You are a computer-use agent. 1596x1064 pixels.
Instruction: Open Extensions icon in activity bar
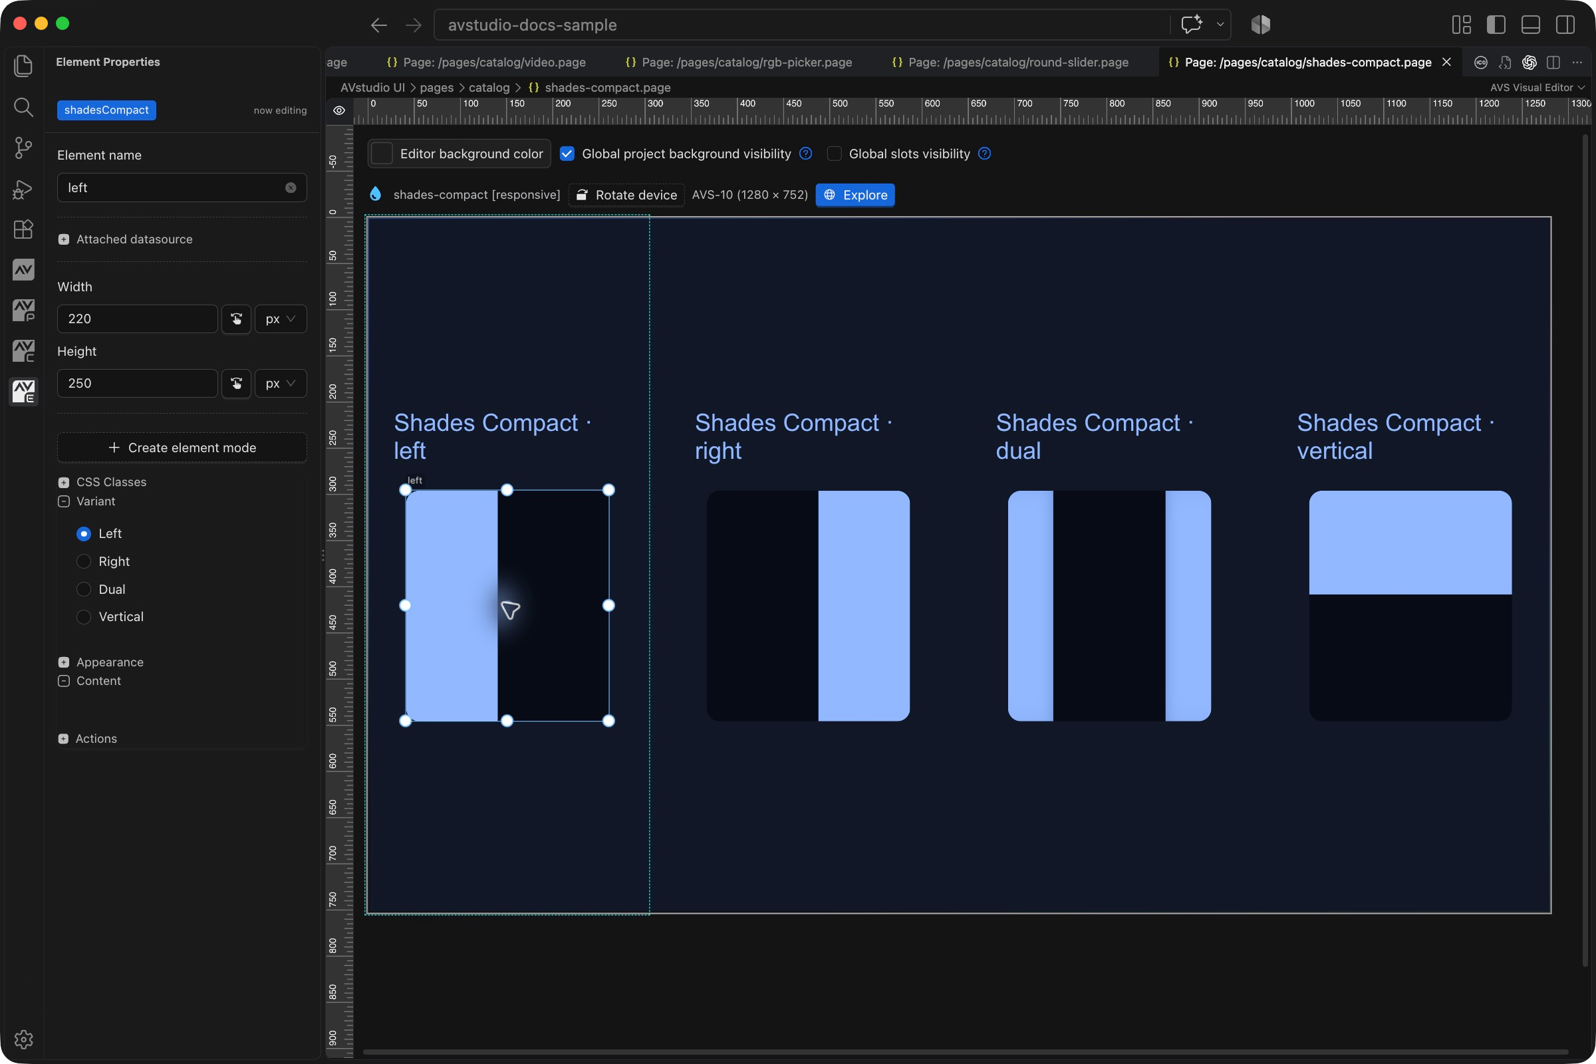pos(23,229)
